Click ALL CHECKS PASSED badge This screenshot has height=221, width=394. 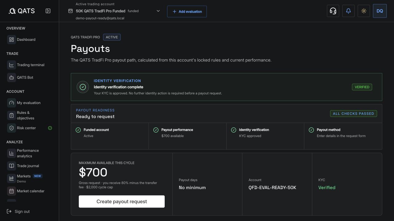(353, 114)
